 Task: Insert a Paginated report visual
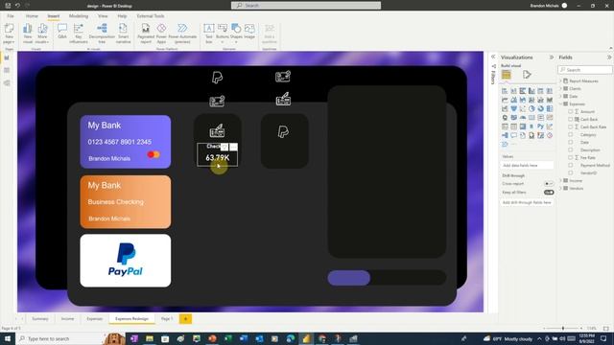(x=146, y=34)
